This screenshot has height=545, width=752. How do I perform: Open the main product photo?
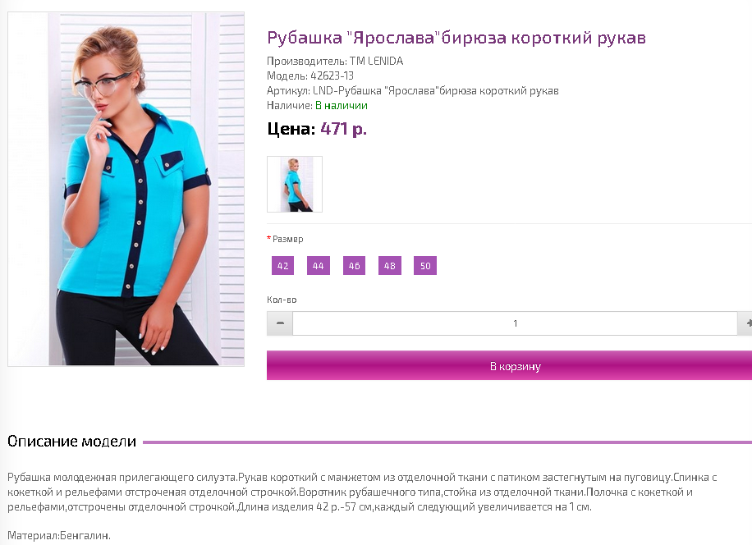pos(126,190)
